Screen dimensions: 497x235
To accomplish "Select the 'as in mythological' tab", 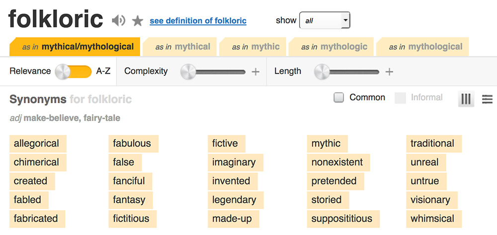I will tap(422, 47).
